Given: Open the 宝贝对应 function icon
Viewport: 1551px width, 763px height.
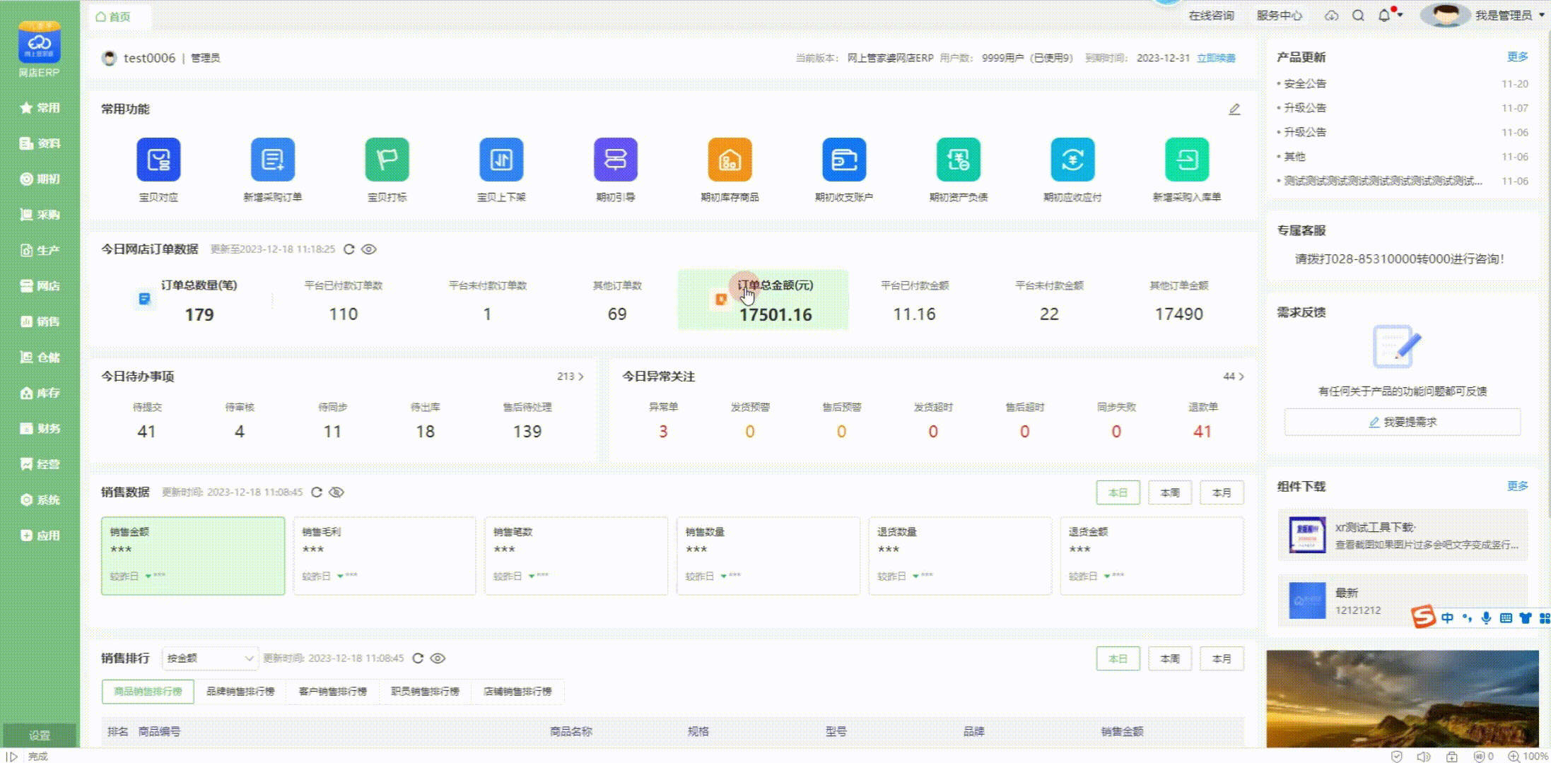Looking at the screenshot, I should [x=158, y=160].
